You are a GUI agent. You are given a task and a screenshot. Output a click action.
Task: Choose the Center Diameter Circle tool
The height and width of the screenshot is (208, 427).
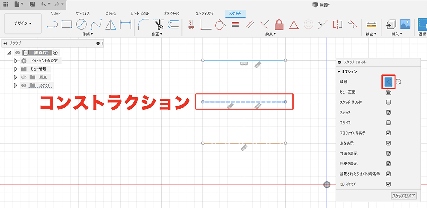[81, 25]
